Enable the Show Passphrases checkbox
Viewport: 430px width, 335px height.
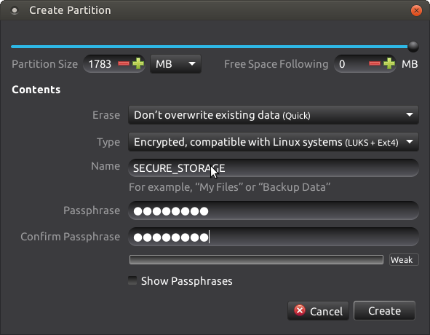pyautogui.click(x=132, y=280)
